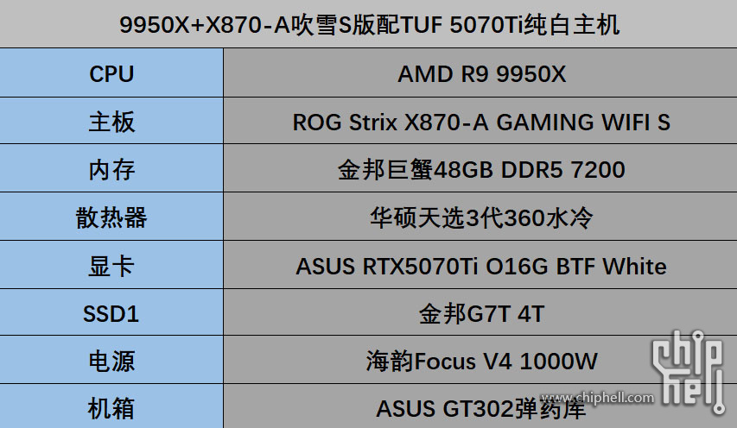This screenshot has height=428, width=737.
Task: Select the 金邦G7T 4T cell
Action: [x=480, y=312]
